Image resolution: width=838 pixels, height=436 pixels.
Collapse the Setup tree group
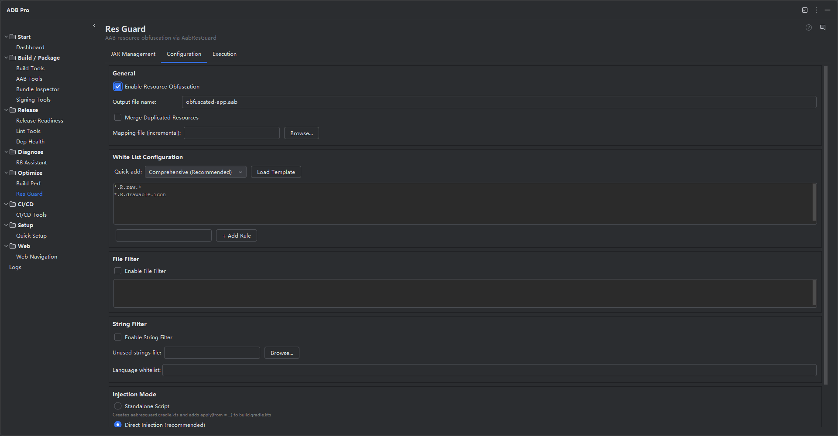6,225
